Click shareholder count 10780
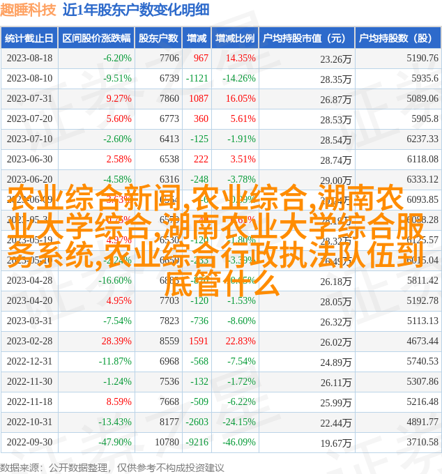The height and width of the screenshot is (474, 442). coord(167,442)
